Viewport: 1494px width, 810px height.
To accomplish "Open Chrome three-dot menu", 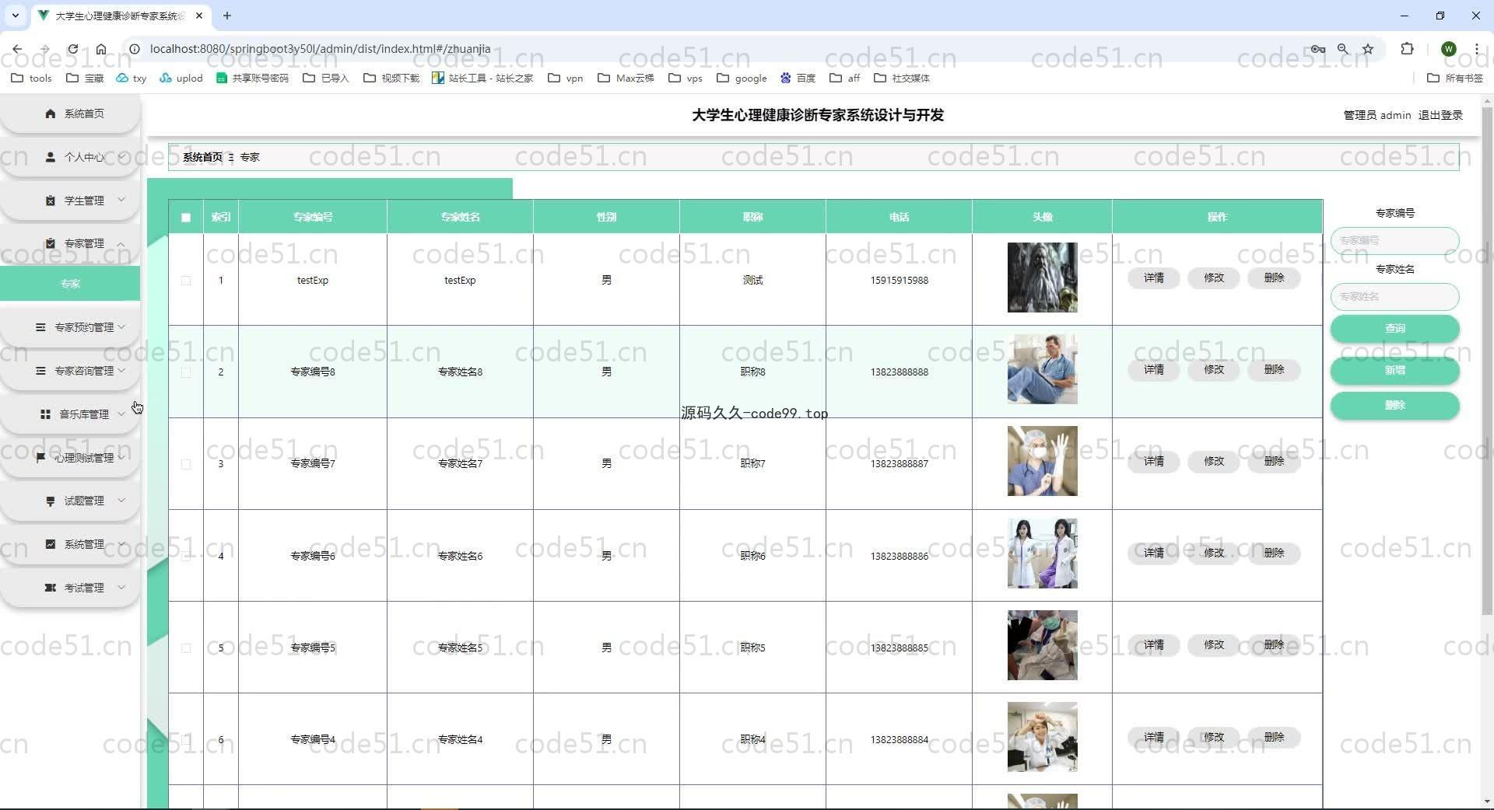I will pos(1477,49).
